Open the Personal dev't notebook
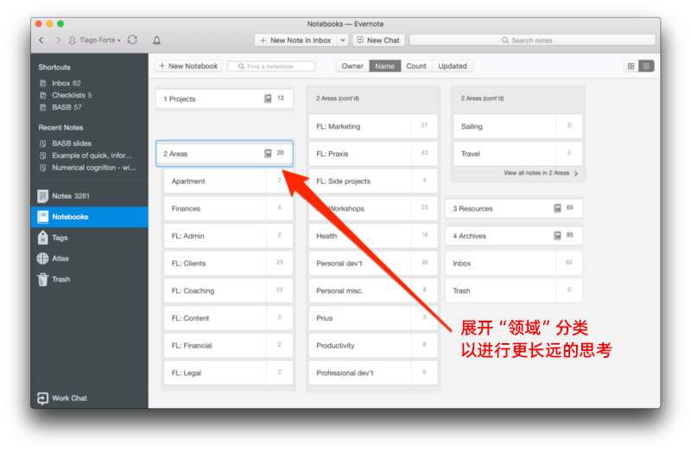This screenshot has width=691, height=452. [x=373, y=264]
